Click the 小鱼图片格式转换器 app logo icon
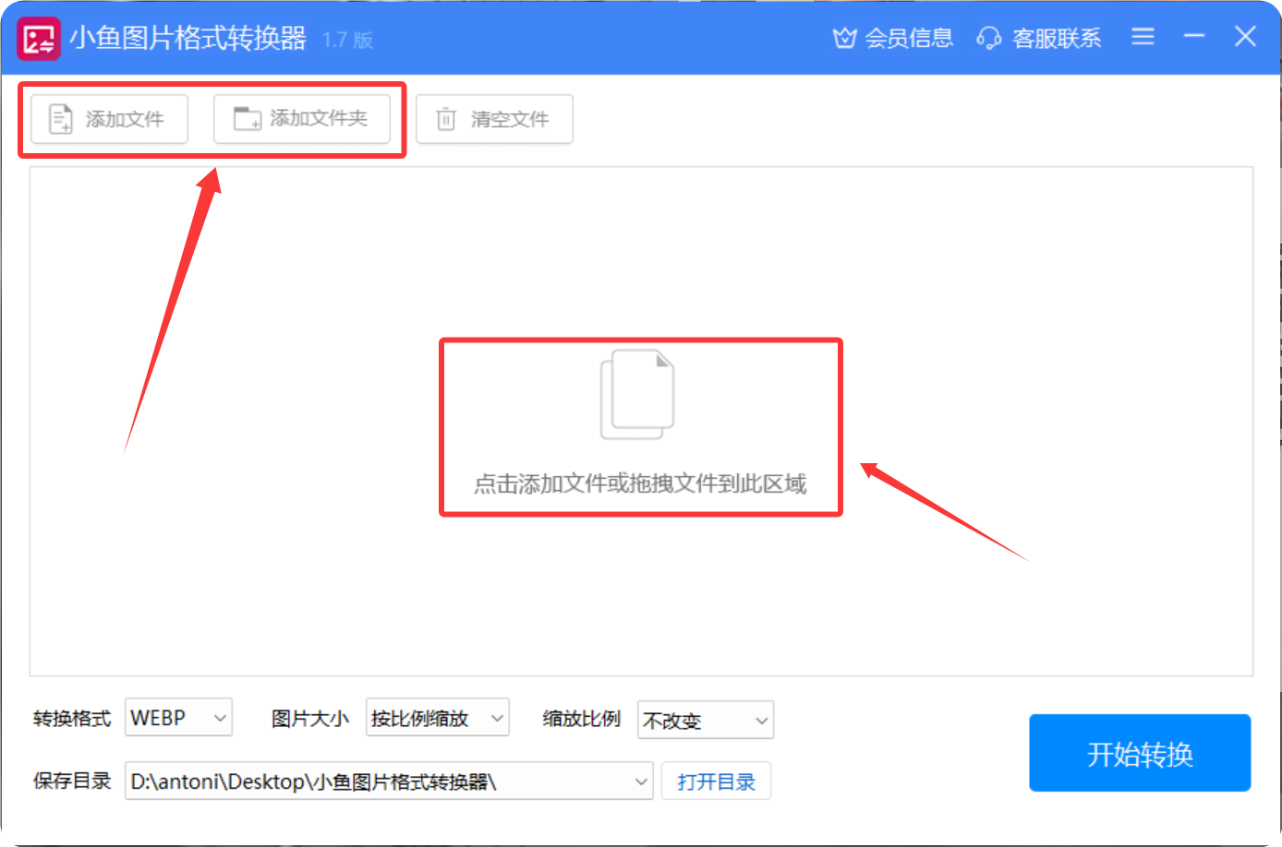 tap(39, 39)
